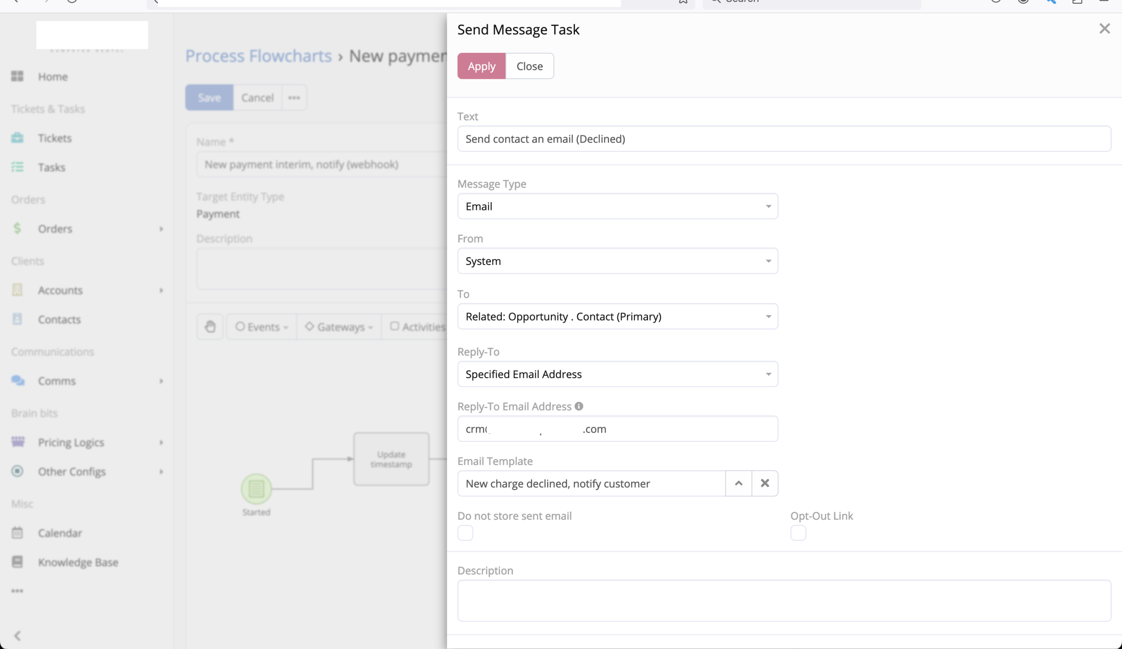Open the To recipient dropdown
Screen dimensions: 1122x649
pos(617,316)
